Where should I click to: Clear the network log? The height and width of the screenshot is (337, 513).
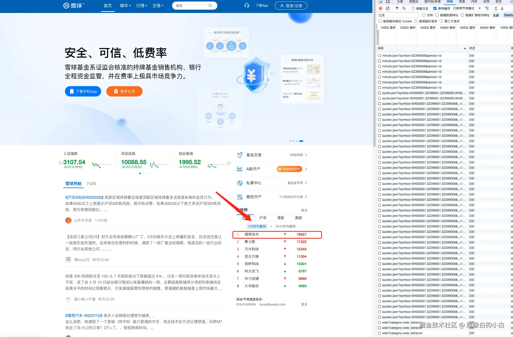coord(388,8)
